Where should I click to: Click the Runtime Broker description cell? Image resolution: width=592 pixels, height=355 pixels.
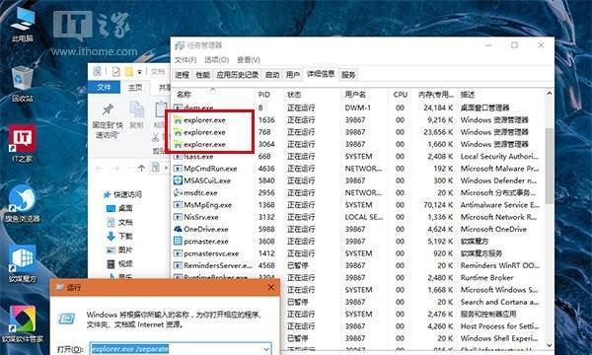point(486,278)
